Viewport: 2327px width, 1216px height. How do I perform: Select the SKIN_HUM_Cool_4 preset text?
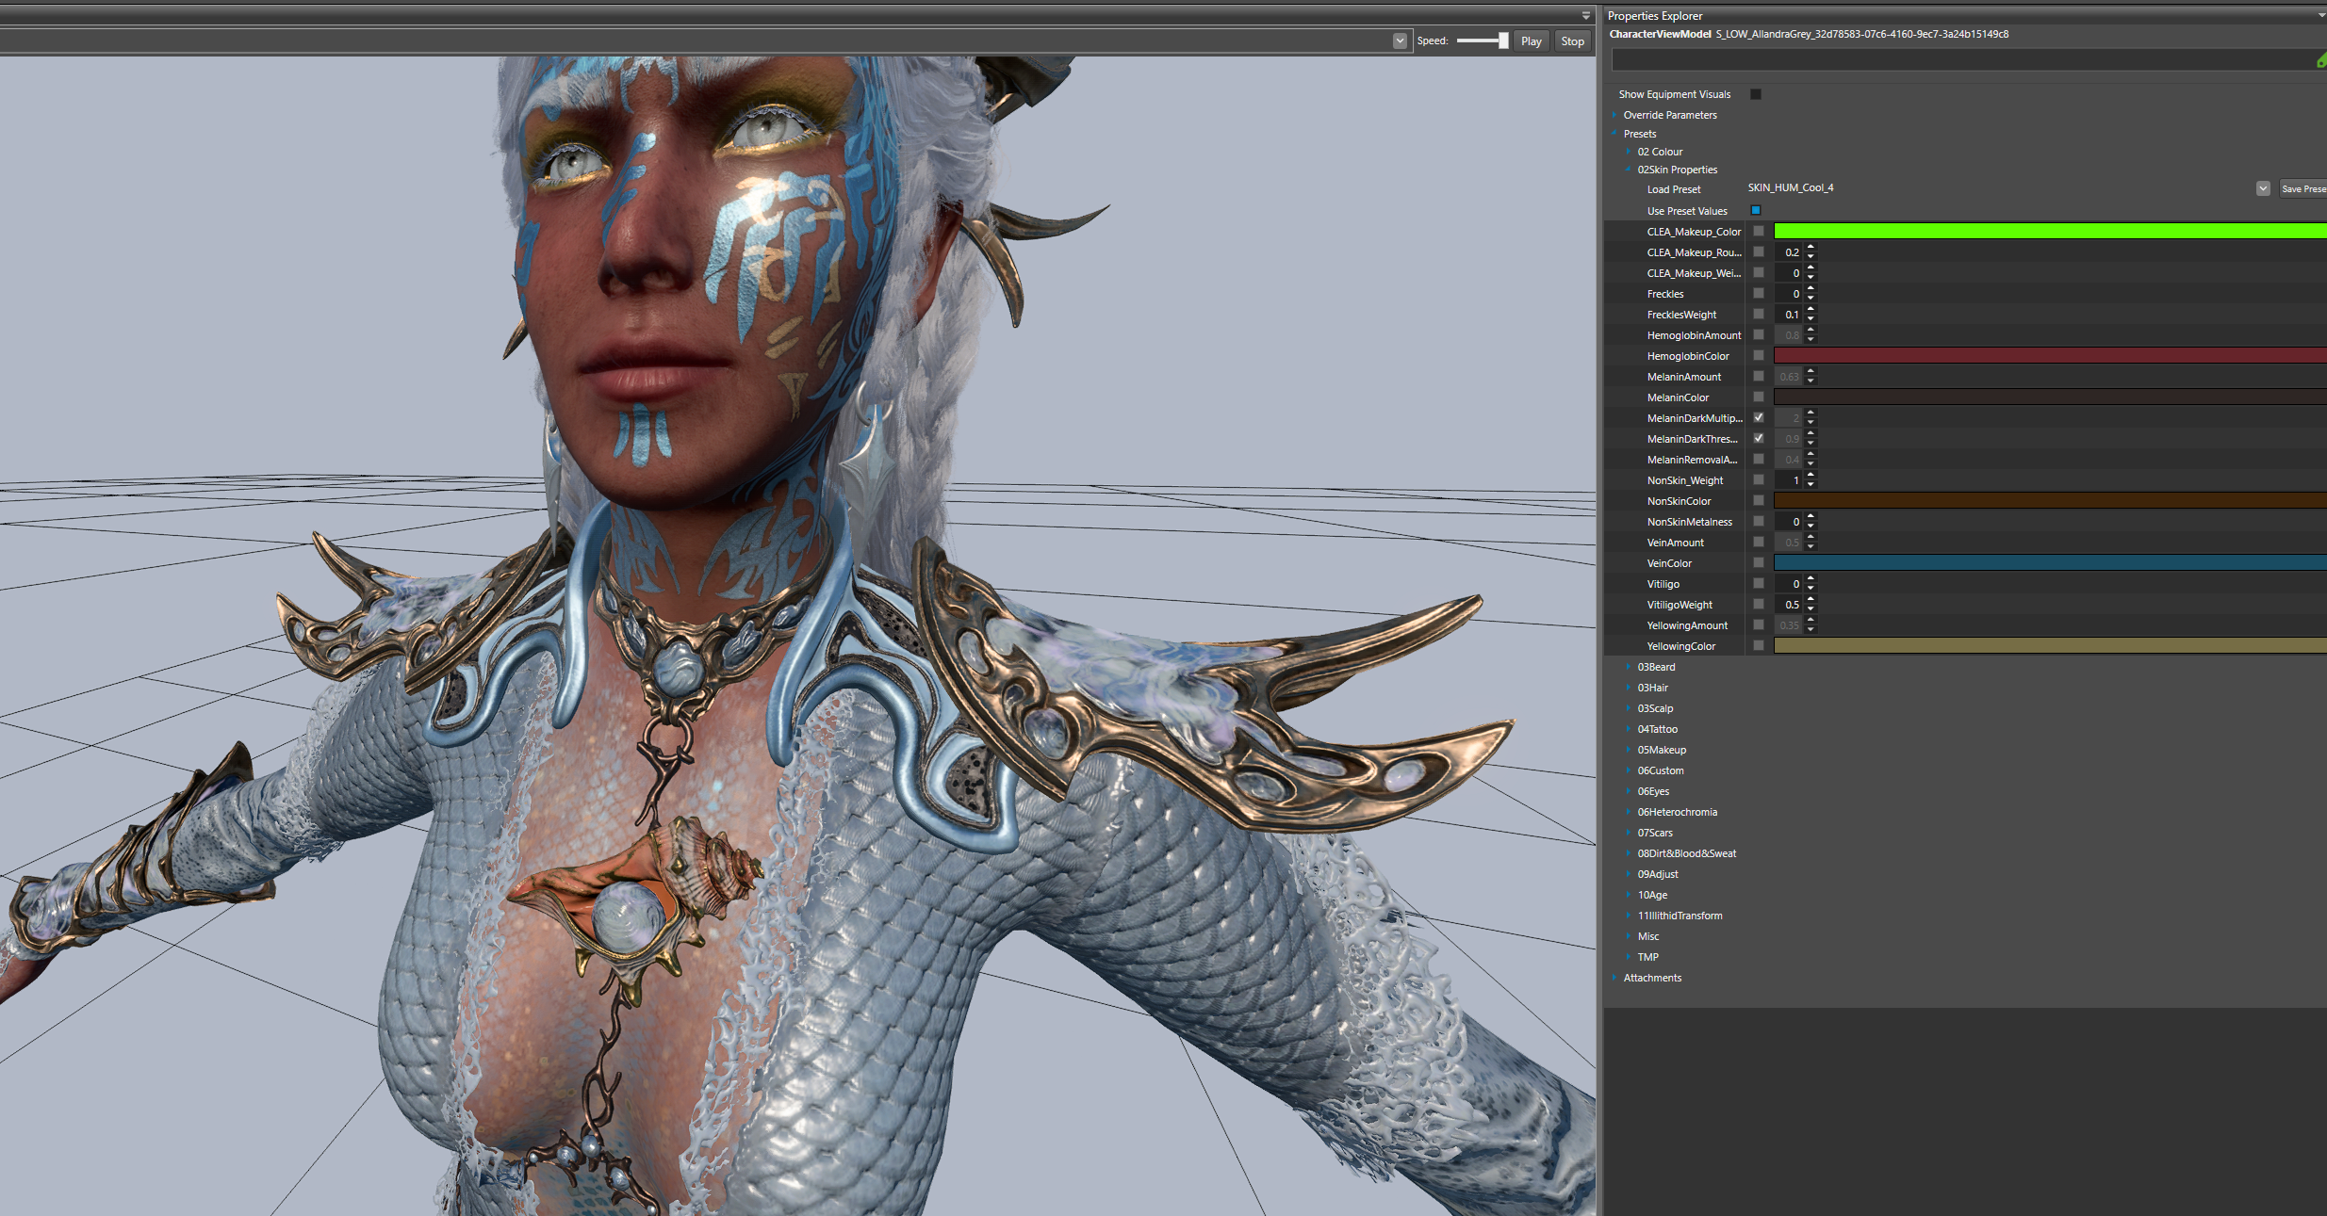pos(1790,187)
